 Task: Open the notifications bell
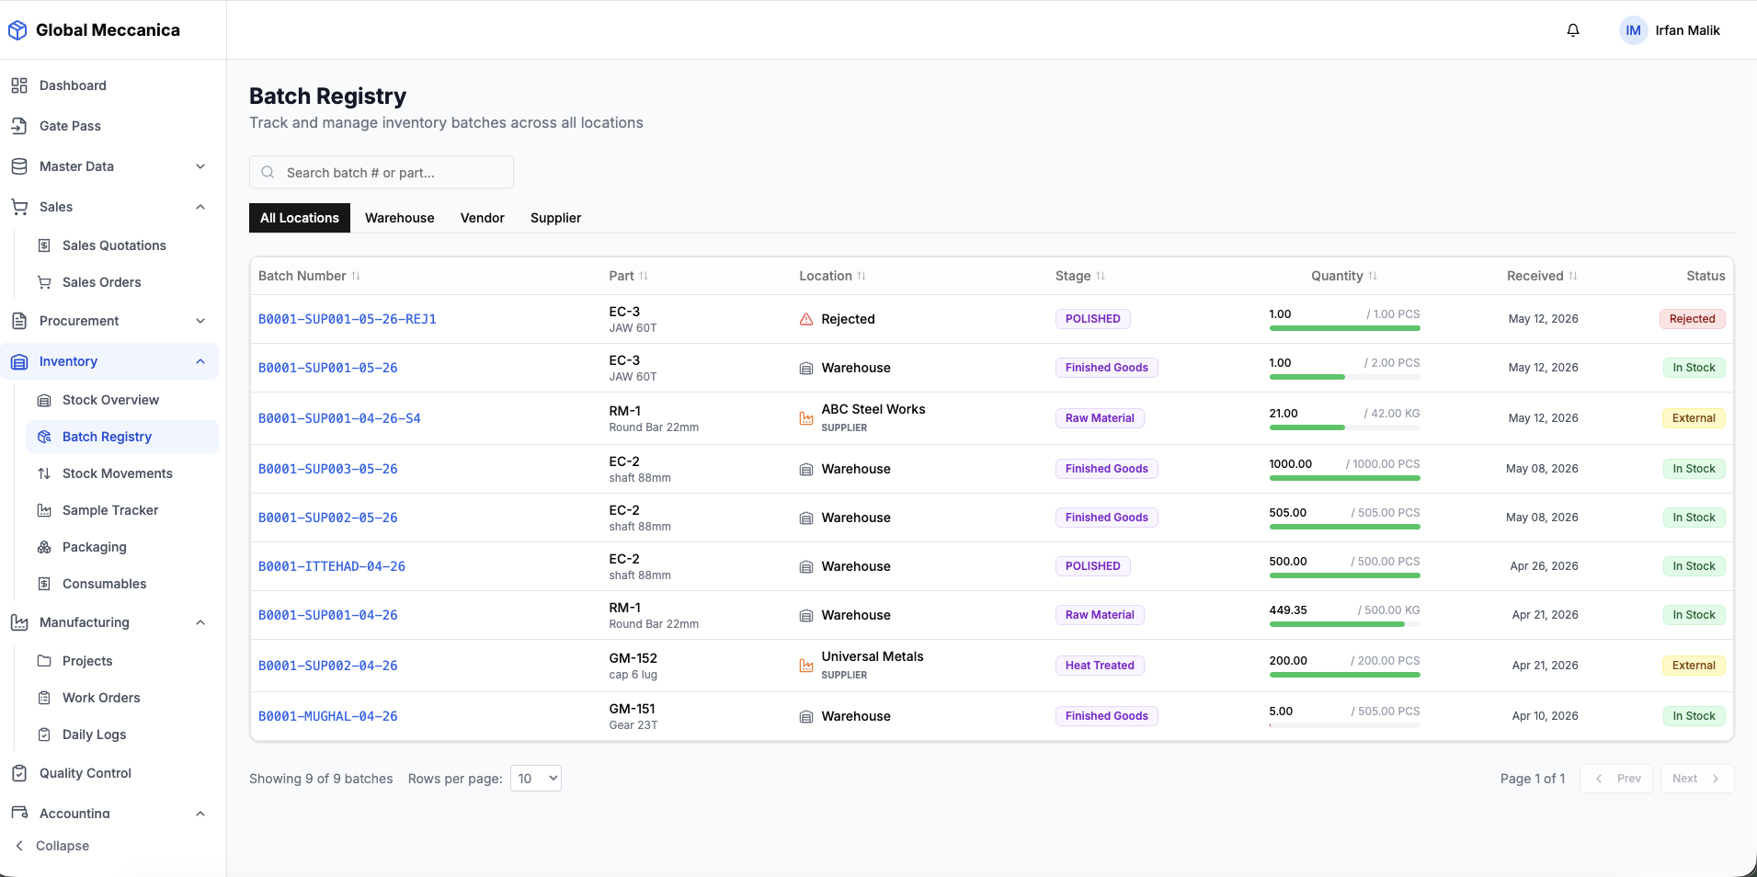1573,30
